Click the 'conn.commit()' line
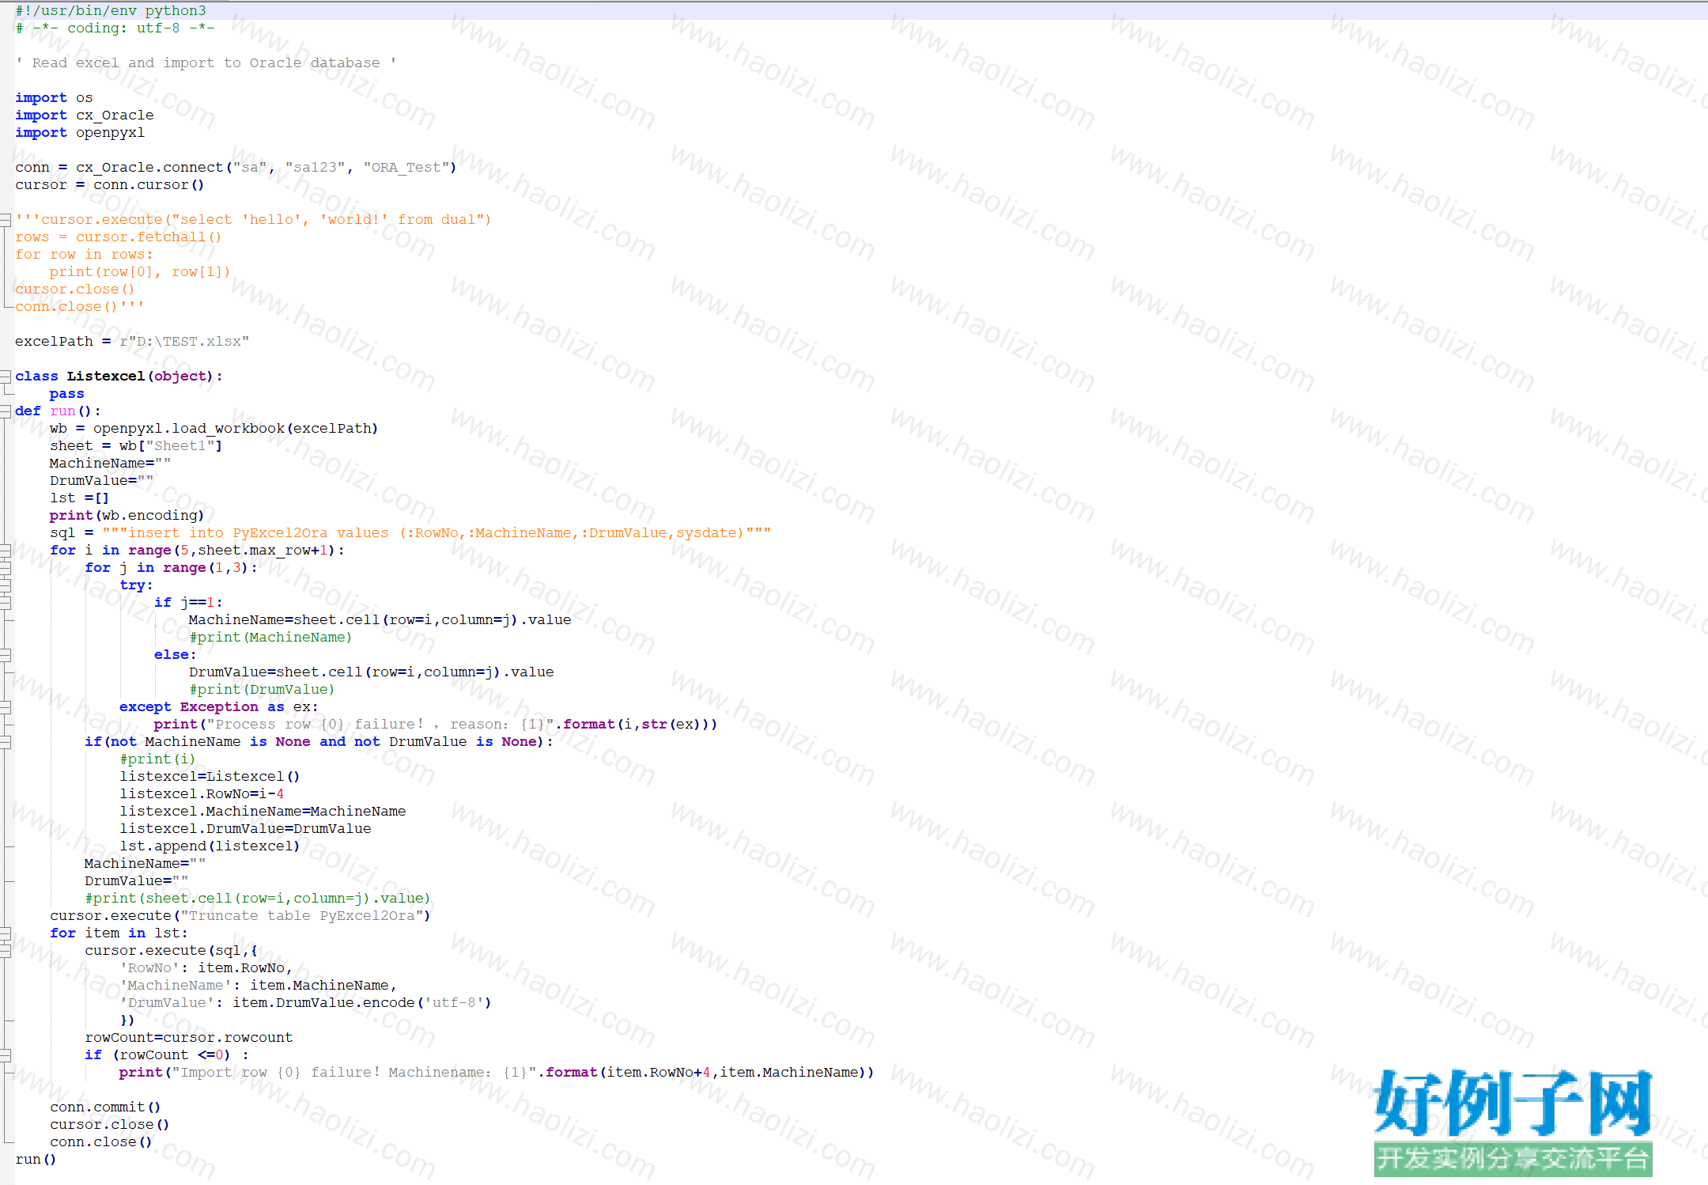 pos(105,1107)
